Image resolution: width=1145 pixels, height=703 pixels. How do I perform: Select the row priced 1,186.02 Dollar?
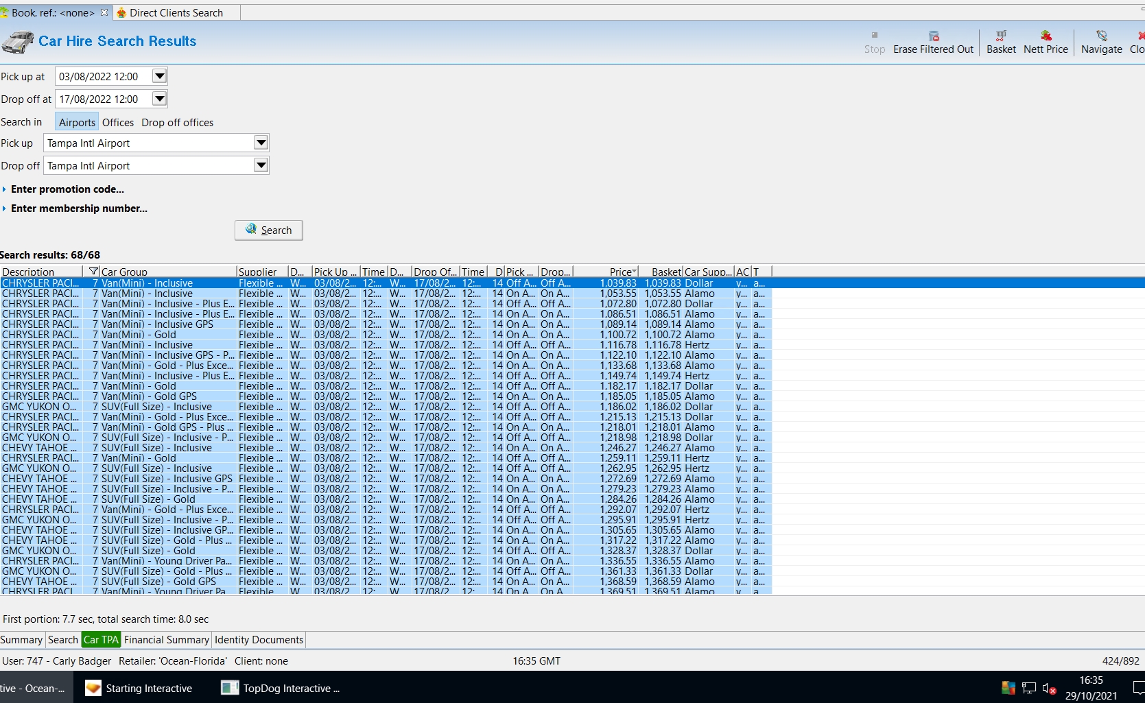pos(386,407)
